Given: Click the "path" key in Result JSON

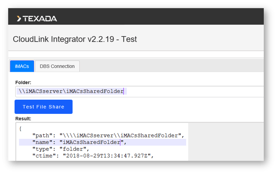Looking at the screenshot, I should [x=42, y=135].
